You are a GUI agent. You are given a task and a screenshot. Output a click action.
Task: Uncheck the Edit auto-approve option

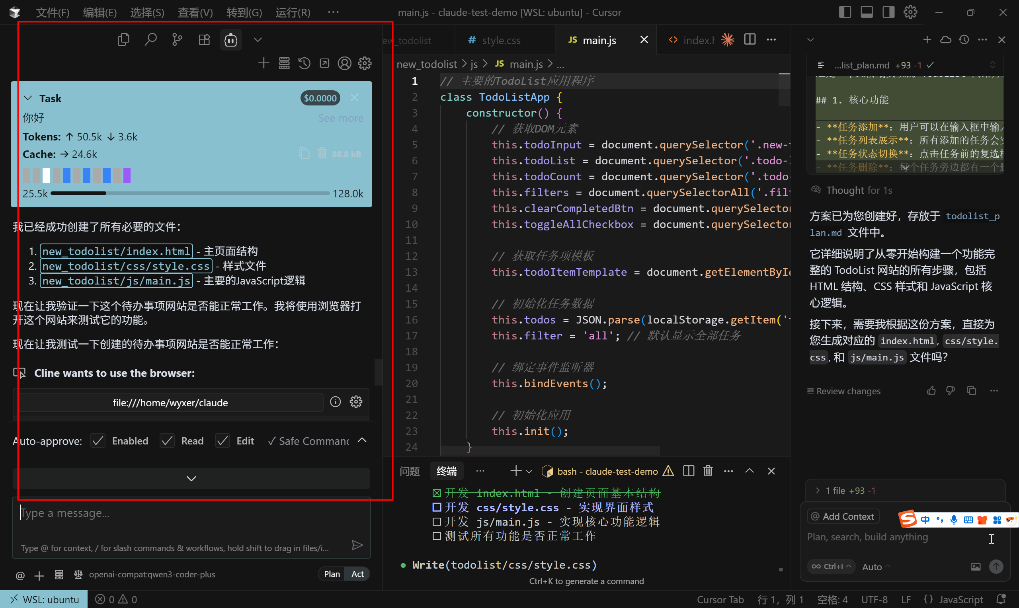click(x=222, y=440)
